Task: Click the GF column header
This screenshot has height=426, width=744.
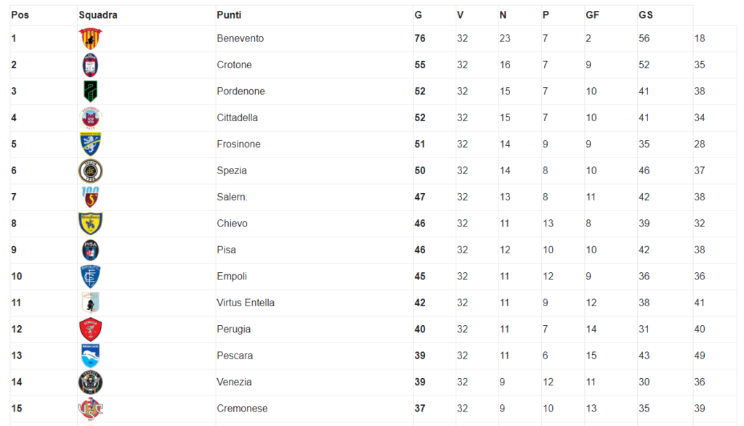Action: (x=592, y=15)
